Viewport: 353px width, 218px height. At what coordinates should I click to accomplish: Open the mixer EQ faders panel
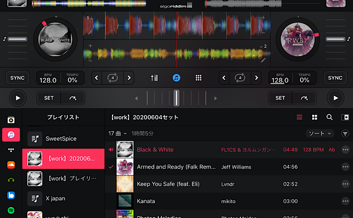pyautogui.click(x=154, y=78)
